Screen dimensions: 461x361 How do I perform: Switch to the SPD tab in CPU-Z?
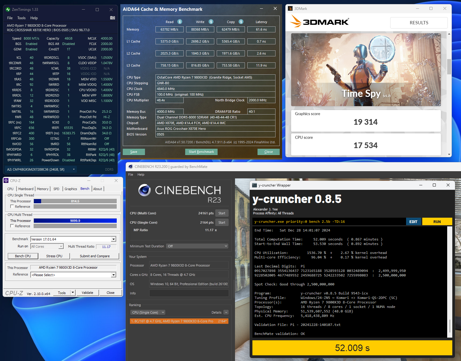[56, 189]
